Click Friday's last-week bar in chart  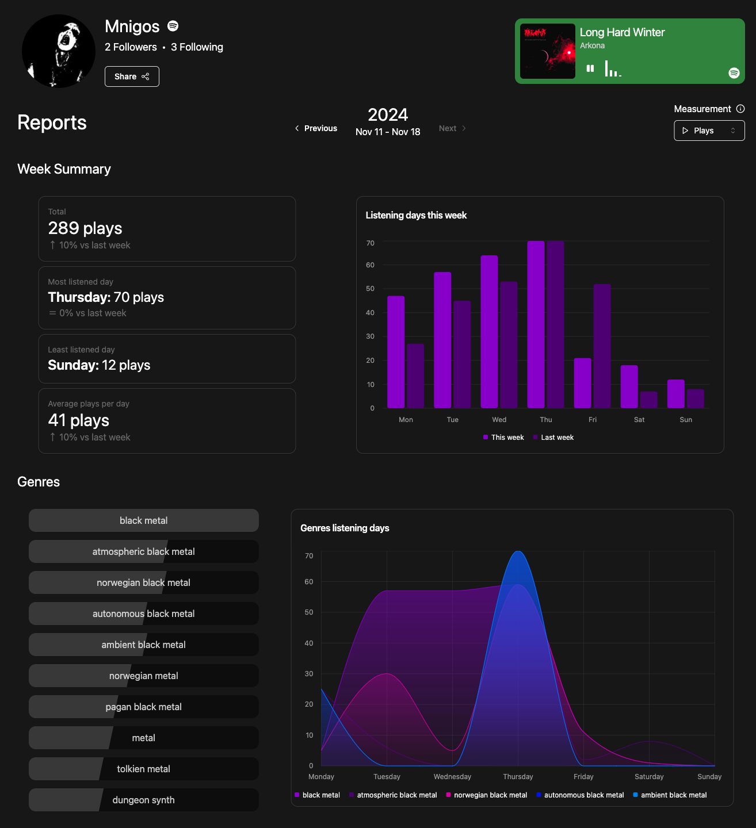pos(602,346)
